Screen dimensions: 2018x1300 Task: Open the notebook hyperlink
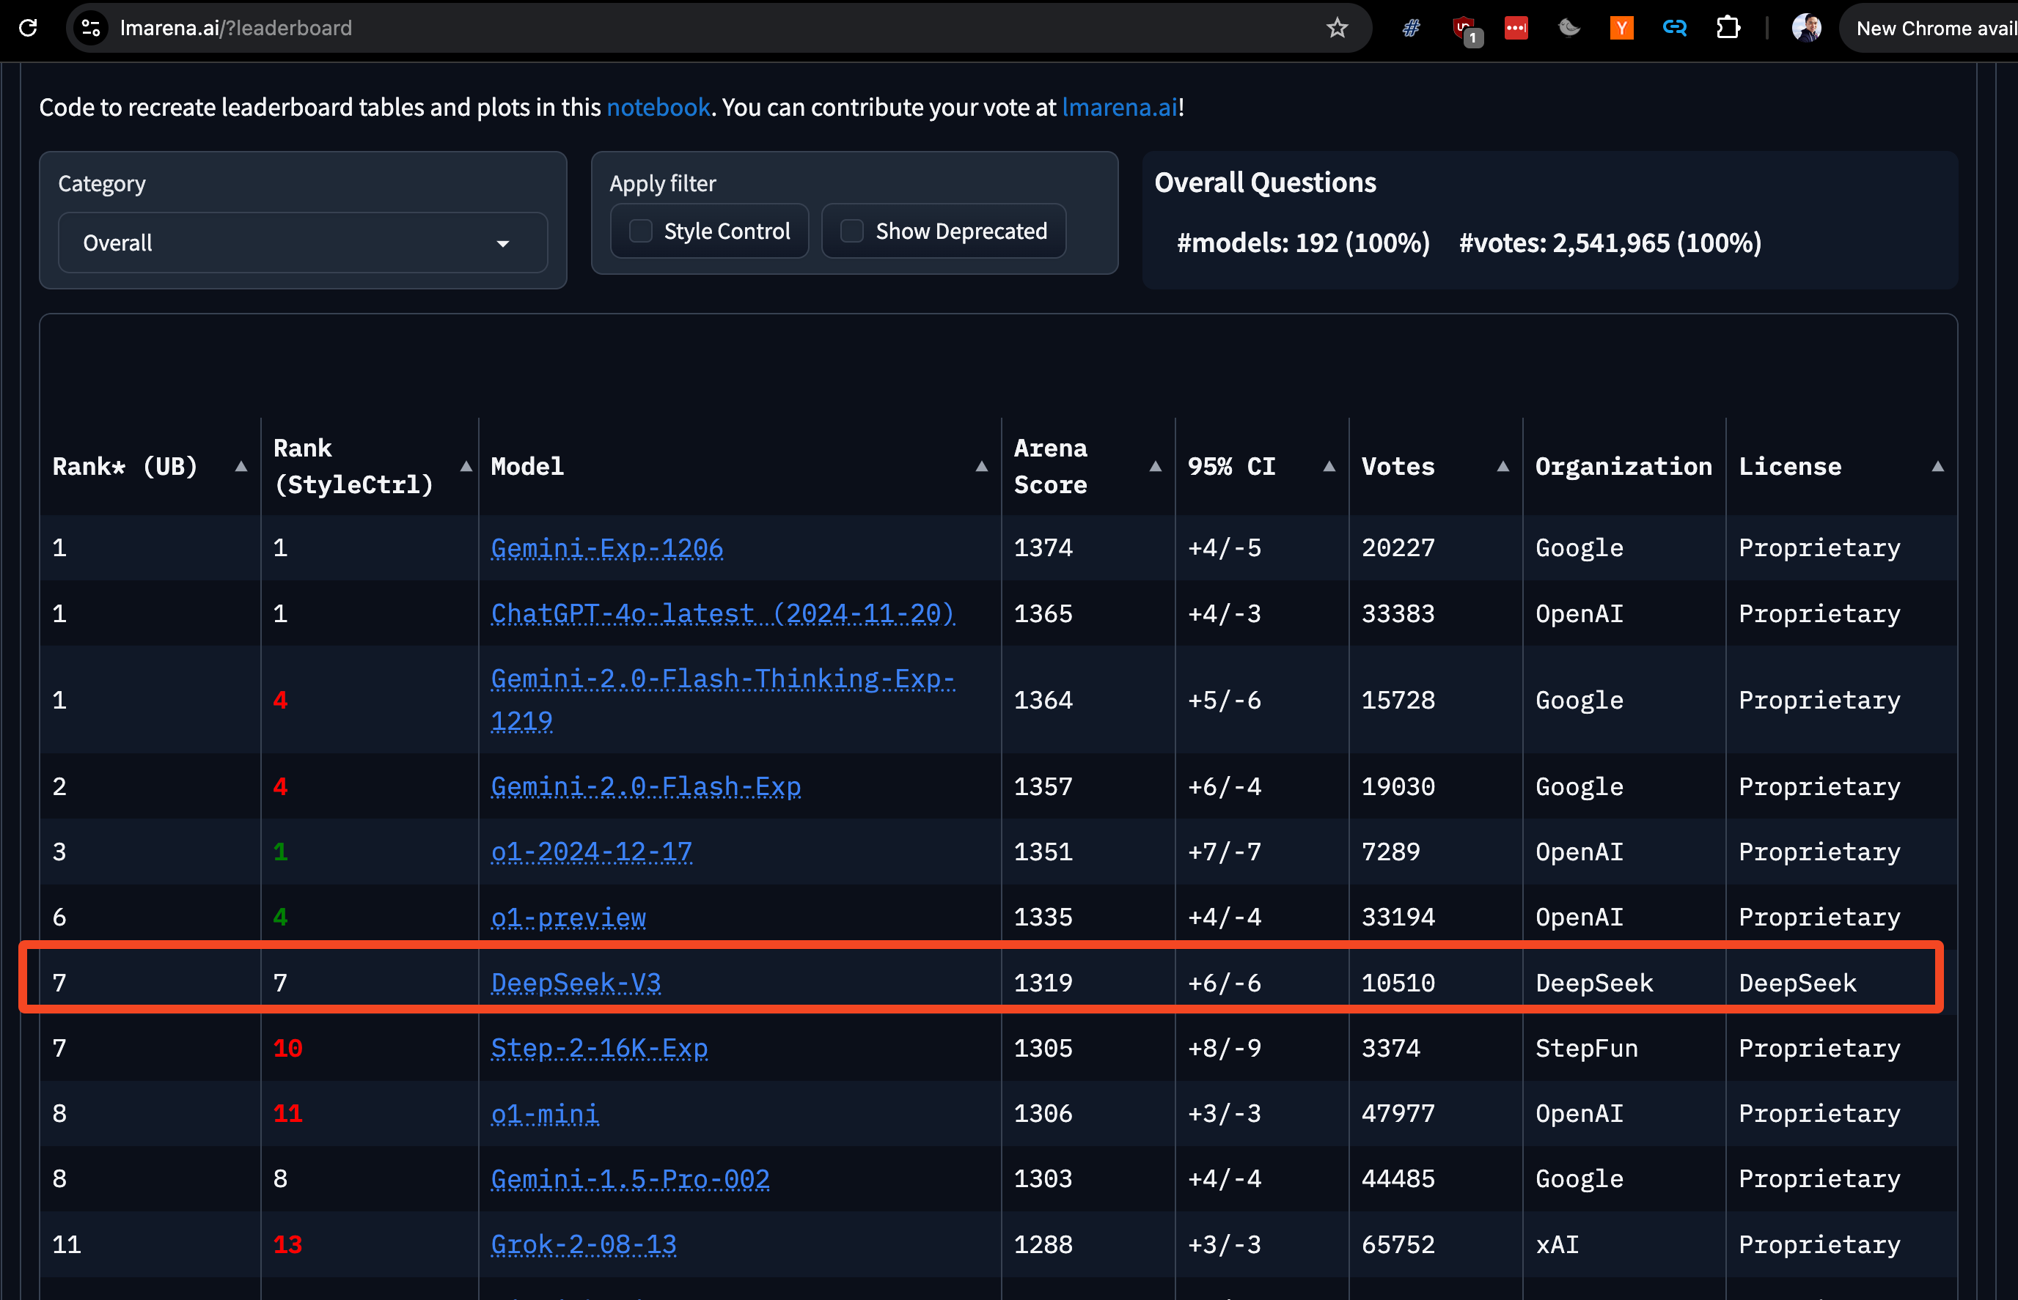coord(658,107)
